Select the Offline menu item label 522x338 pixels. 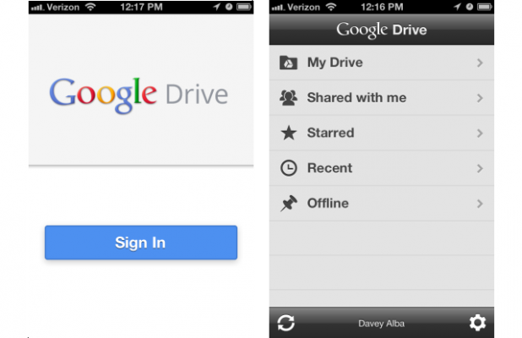pyautogui.click(x=328, y=203)
